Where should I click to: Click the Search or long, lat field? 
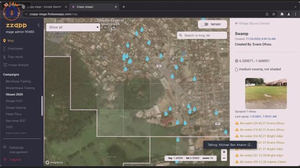tap(202, 35)
